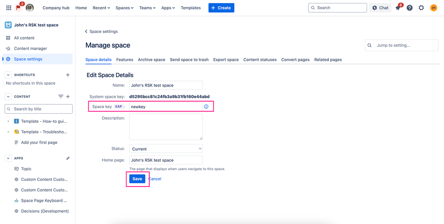Select Space settings in sidebar
444x224 pixels.
pos(37,59)
